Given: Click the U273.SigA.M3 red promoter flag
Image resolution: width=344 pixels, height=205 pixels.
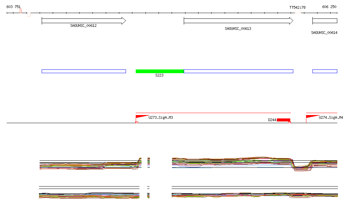Looking at the screenshot, I should click(141, 117).
